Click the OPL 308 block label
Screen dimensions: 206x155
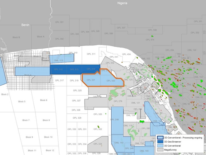(x=152, y=30)
